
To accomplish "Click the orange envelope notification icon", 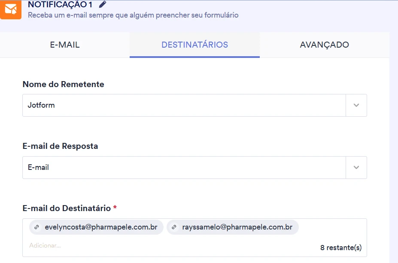I will click(x=10, y=9).
